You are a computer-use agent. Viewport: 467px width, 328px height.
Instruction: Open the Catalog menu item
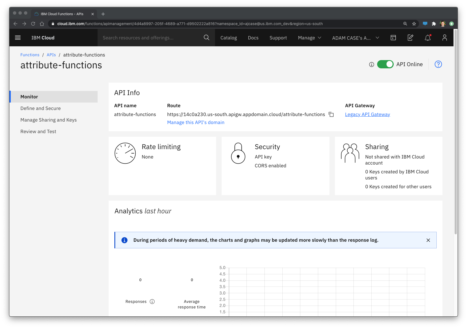(229, 38)
